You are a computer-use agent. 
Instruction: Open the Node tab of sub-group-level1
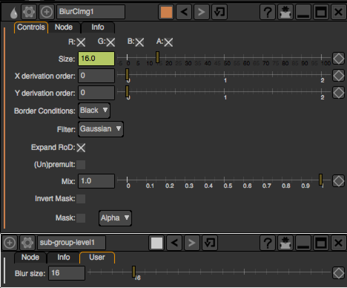[x=30, y=257]
